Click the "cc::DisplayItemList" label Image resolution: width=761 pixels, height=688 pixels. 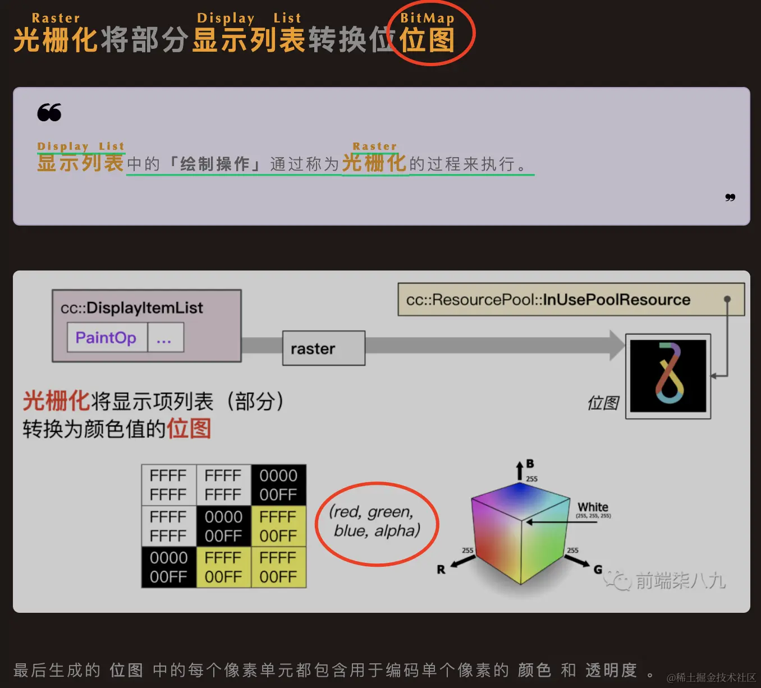[132, 308]
